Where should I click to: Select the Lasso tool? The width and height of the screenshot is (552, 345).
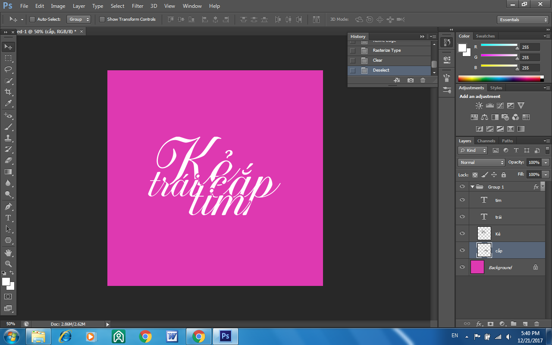click(8, 69)
